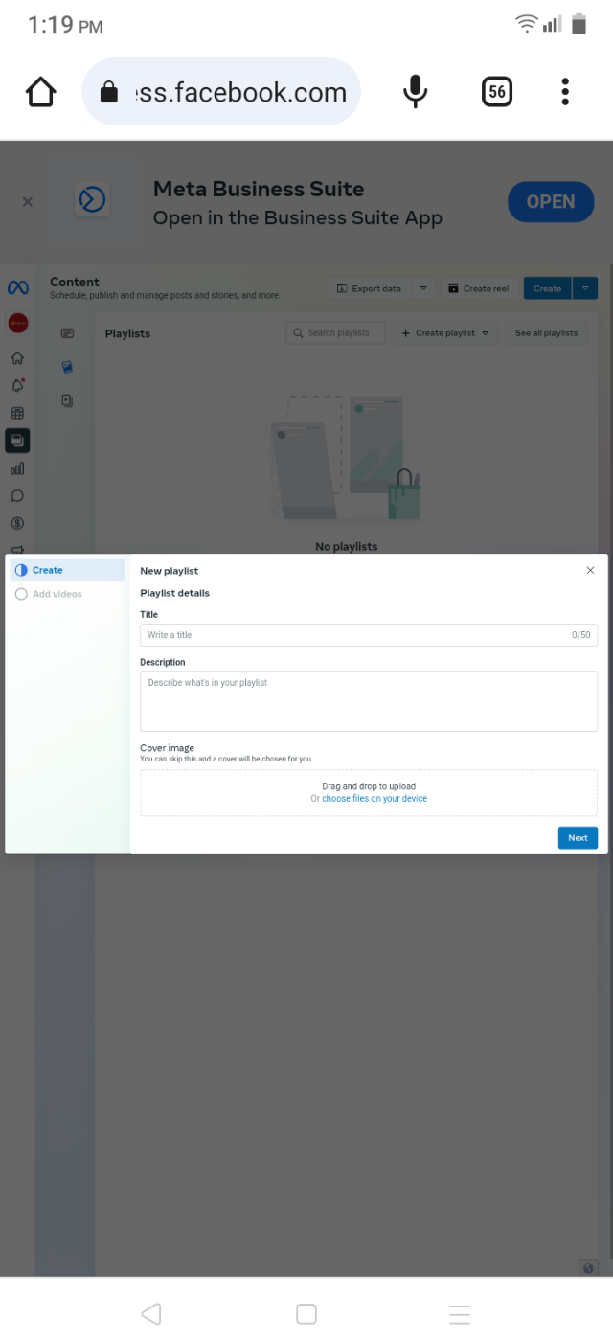This screenshot has height=1341, width=613.
Task: Select the Content icon in sidebar
Action: point(17,441)
